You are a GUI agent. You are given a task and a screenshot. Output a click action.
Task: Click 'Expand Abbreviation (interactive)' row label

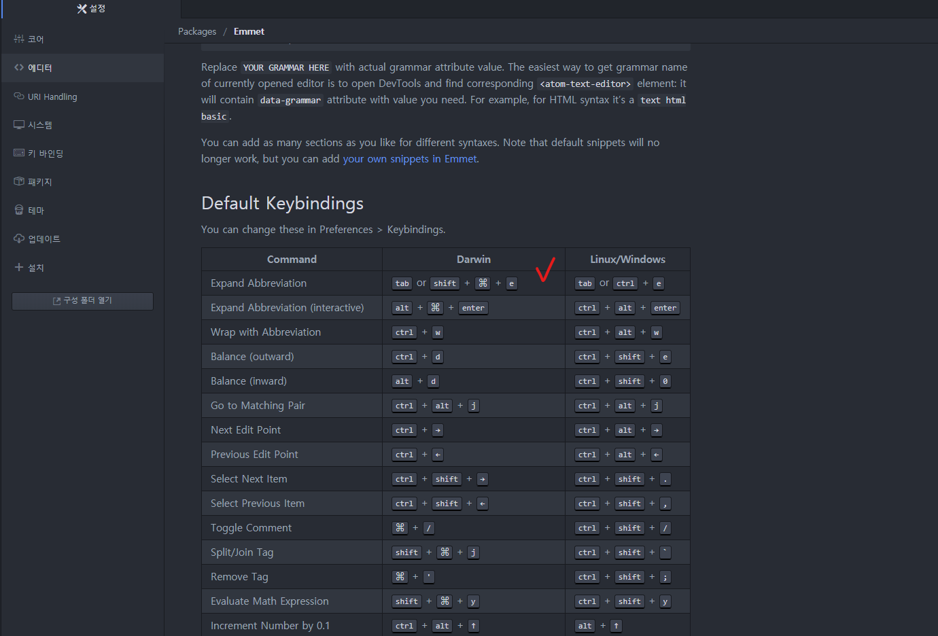click(287, 308)
